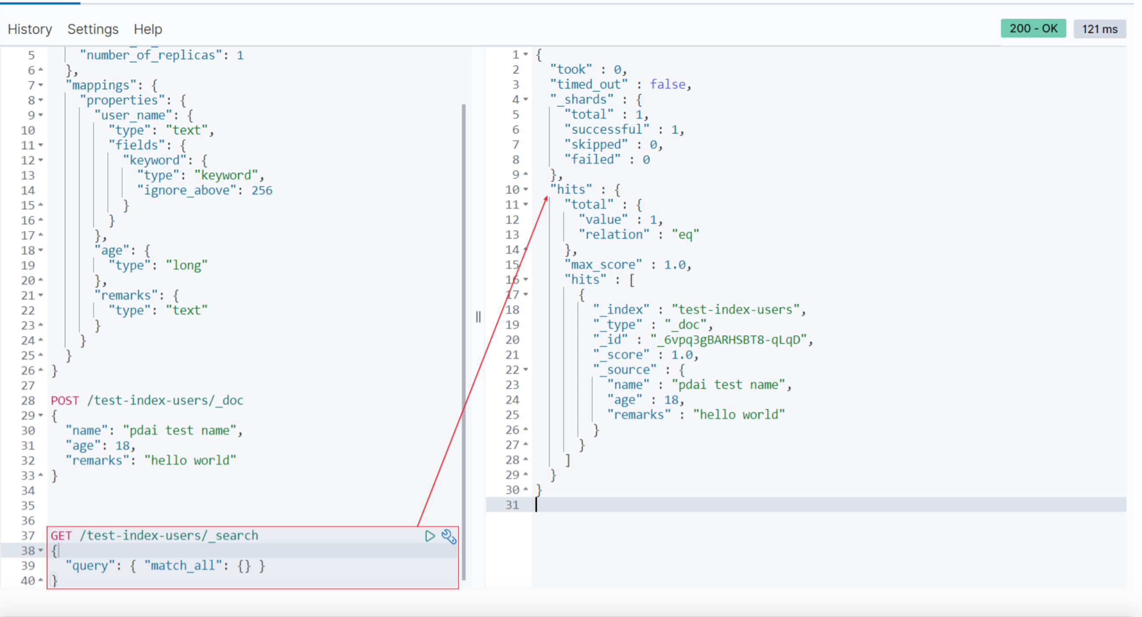
Task: Click the "age" : 18 line in response
Action: point(645,400)
